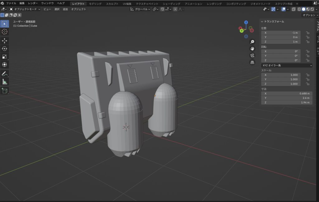This screenshot has height=202, width=319.
Task: Collapse the トランスフォーム panel
Action: tap(262, 22)
